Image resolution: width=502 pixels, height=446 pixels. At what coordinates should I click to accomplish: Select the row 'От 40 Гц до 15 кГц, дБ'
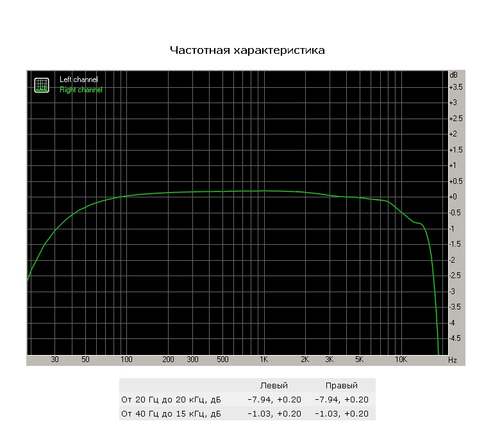[247, 414]
